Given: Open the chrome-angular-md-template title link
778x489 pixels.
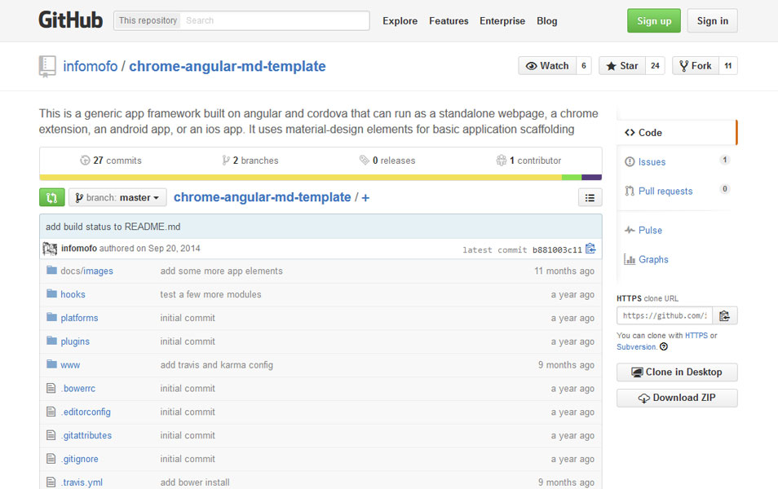Looking at the screenshot, I should 228,66.
